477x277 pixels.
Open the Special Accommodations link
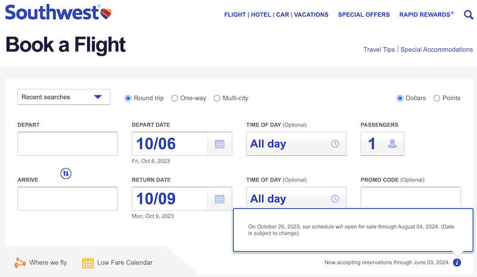[x=436, y=50]
